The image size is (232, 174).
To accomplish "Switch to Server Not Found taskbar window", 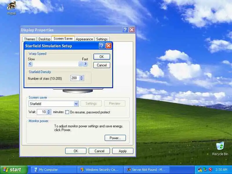I will click(x=146, y=170).
